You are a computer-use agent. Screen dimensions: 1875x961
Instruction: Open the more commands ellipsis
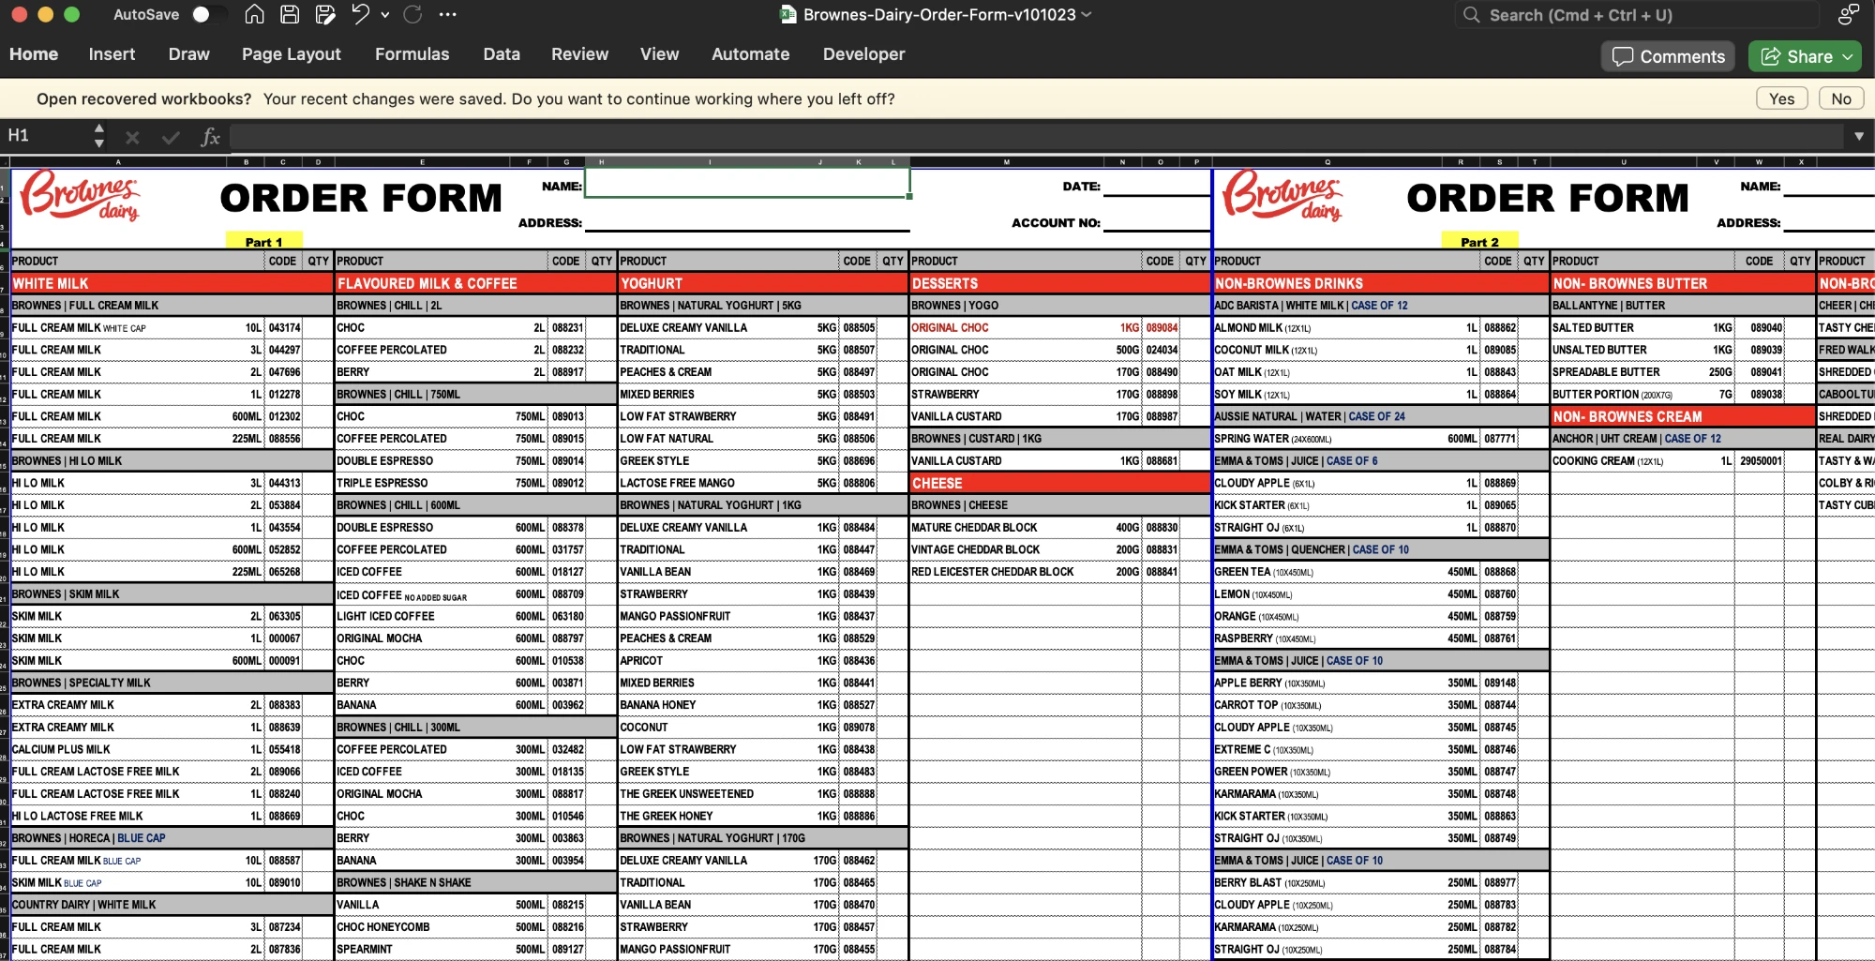pos(448,14)
